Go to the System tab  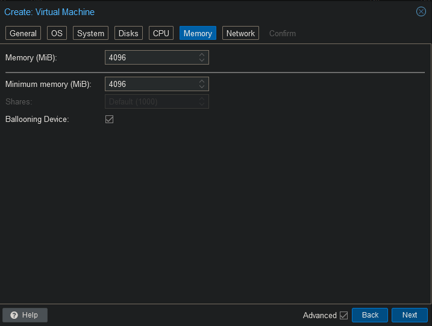click(91, 33)
